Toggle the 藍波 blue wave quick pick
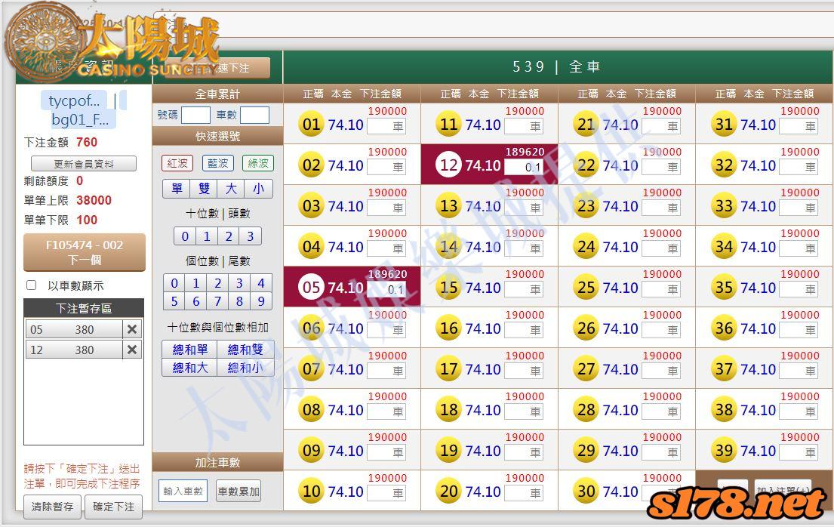Image resolution: width=834 pixels, height=527 pixels. point(217,163)
